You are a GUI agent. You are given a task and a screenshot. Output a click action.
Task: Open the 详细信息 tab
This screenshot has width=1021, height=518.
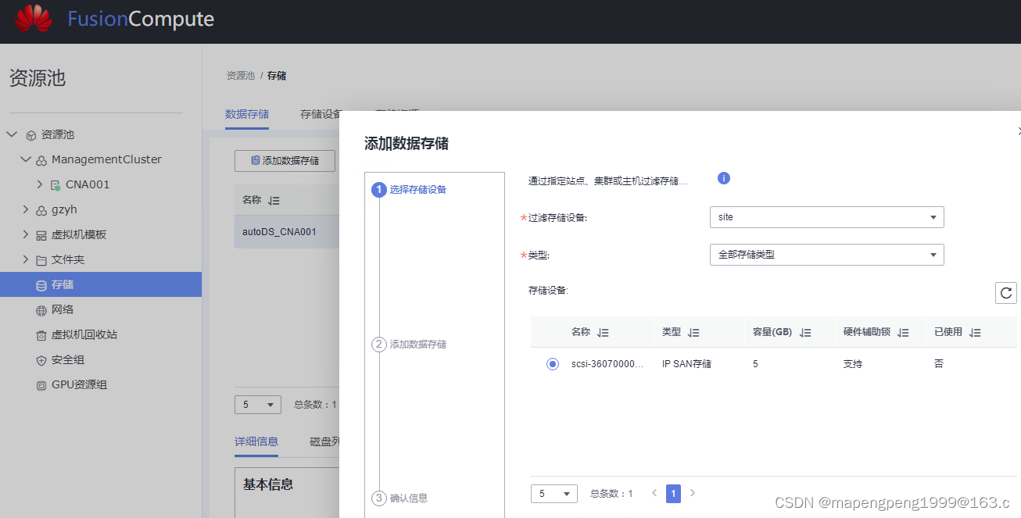256,441
